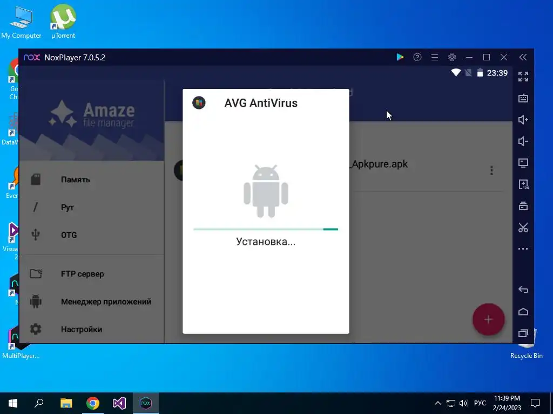Screen dimensions: 553x414
Task: Open NoxPlayer help question icon
Action: pos(417,57)
